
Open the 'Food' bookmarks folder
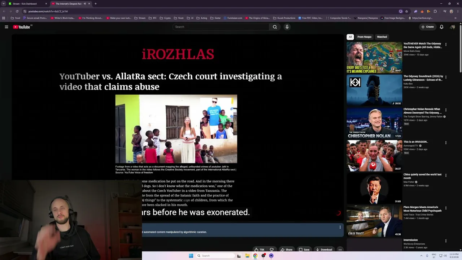tap(16, 18)
